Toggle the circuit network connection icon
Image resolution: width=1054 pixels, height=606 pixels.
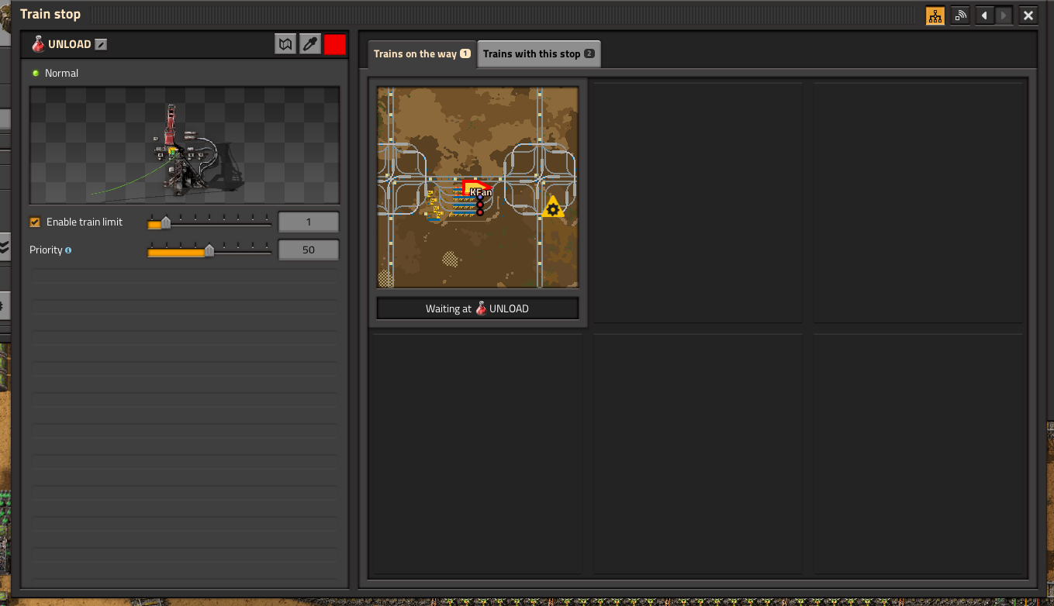pos(935,15)
